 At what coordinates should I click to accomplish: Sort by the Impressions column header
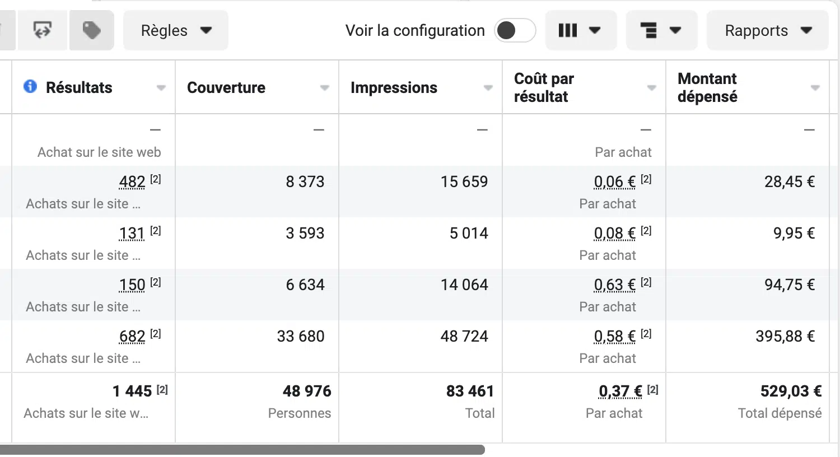coord(394,88)
